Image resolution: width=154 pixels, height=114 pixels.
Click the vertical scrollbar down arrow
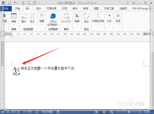click(x=152, y=108)
